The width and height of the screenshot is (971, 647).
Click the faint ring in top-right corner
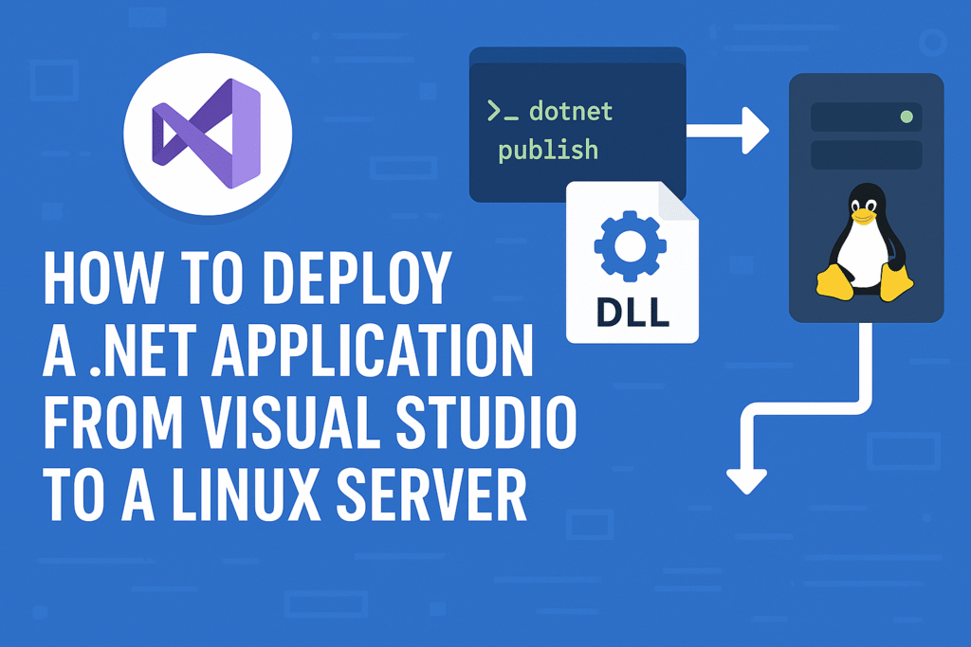(933, 42)
